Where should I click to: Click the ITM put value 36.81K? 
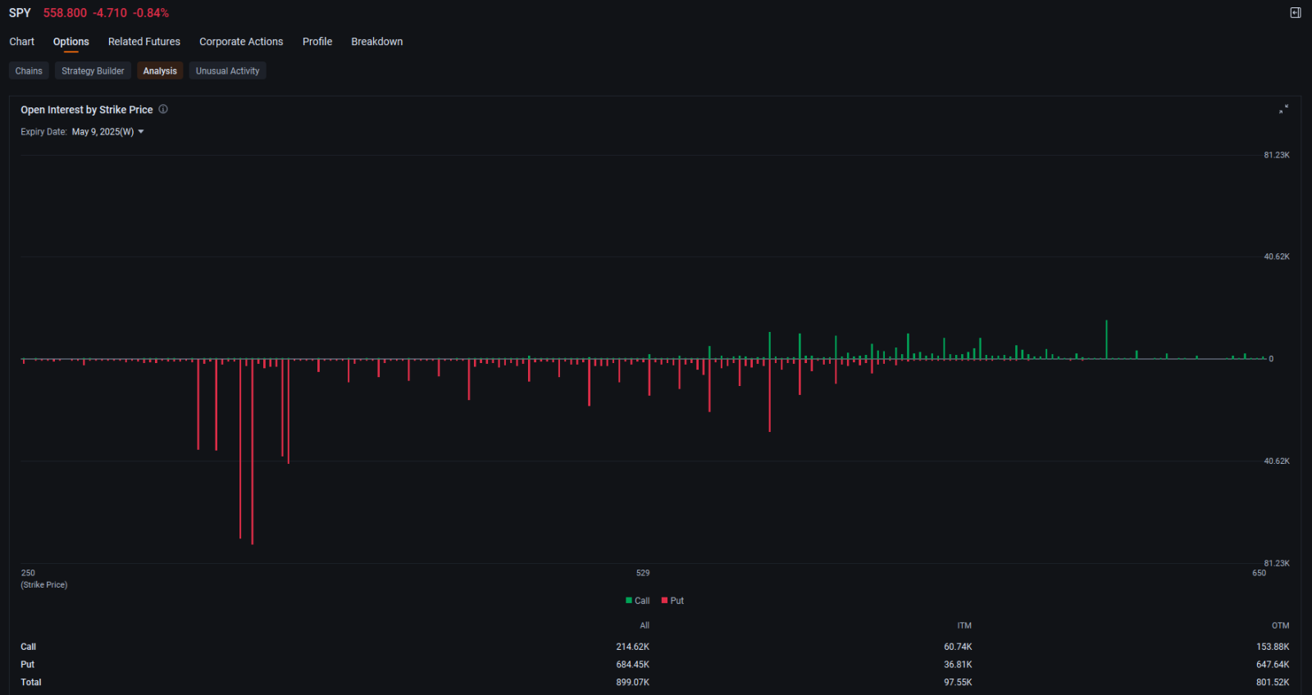[958, 665]
